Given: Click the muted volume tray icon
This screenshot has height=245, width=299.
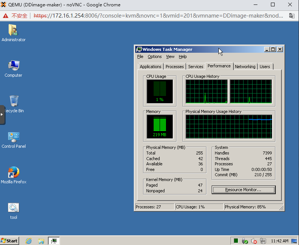Looking at the screenshot, I should point(254,241).
